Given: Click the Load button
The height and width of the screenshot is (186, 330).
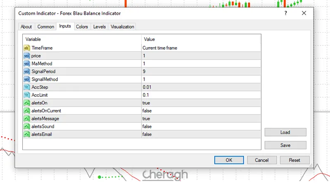Looking at the screenshot, I should point(285,132).
